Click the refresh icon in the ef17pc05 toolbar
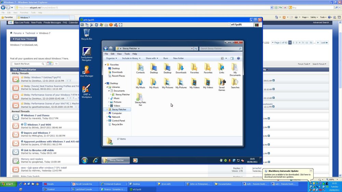 96,25
